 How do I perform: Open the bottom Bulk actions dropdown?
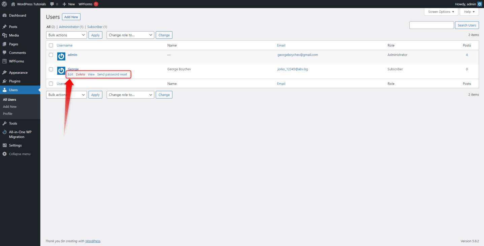tap(66, 95)
